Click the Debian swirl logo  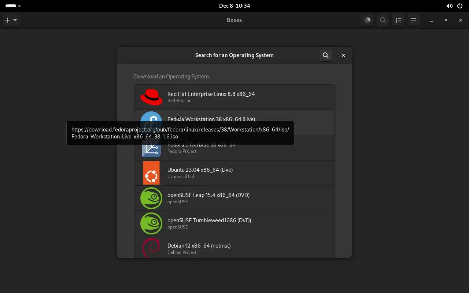tap(151, 248)
